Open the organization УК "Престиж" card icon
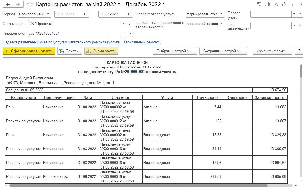Screen dimensions: 306x189 pos(130,24)
